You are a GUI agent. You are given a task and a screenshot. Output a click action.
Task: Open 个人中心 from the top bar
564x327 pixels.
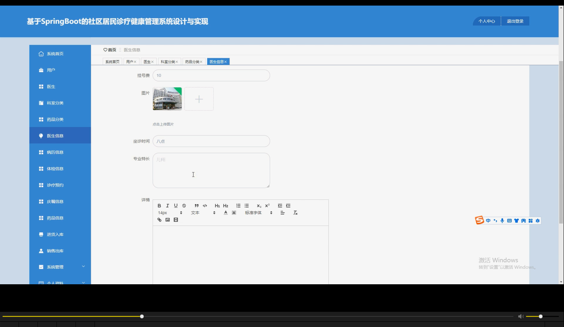pyautogui.click(x=486, y=21)
